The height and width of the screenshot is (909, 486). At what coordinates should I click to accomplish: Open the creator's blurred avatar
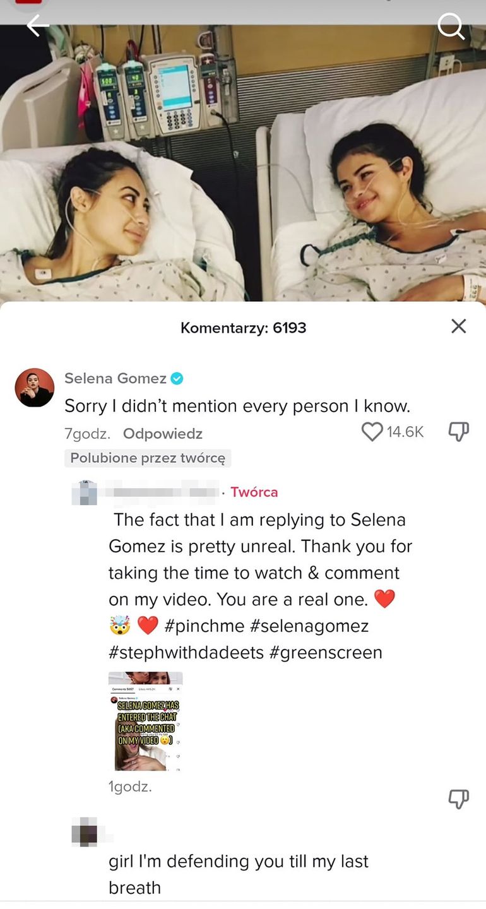coord(85,492)
